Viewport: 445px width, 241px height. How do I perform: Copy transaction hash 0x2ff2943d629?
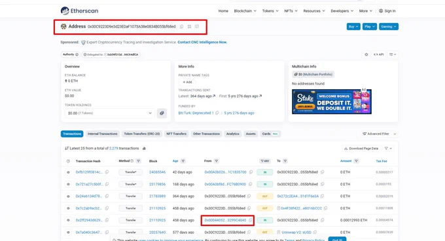[107, 220]
